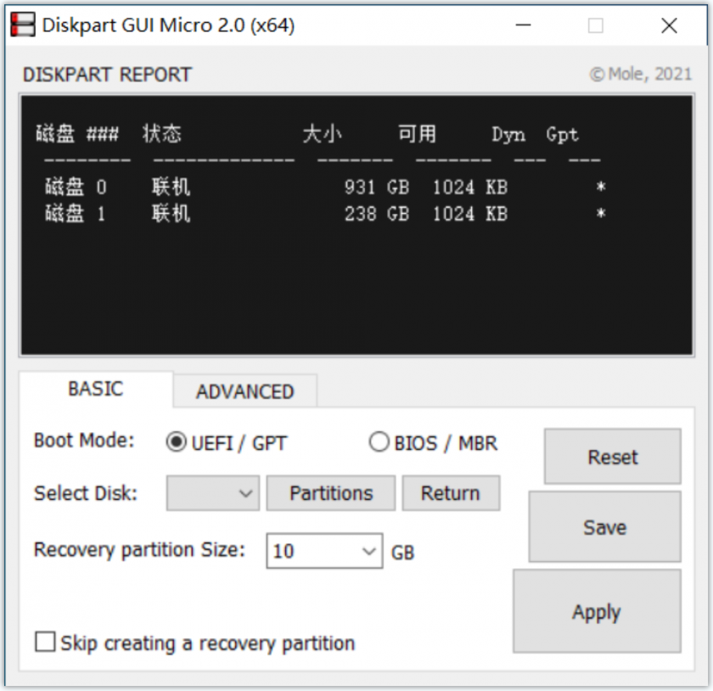This screenshot has height=691, width=713.
Task: Choose the BIOS / MBR boot mode
Action: [379, 442]
